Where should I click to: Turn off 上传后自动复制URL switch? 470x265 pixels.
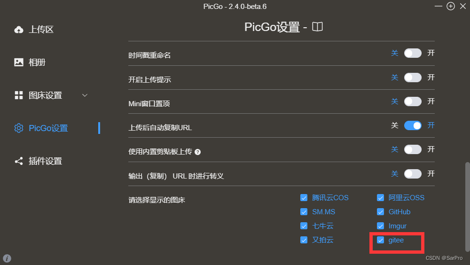[x=413, y=125]
